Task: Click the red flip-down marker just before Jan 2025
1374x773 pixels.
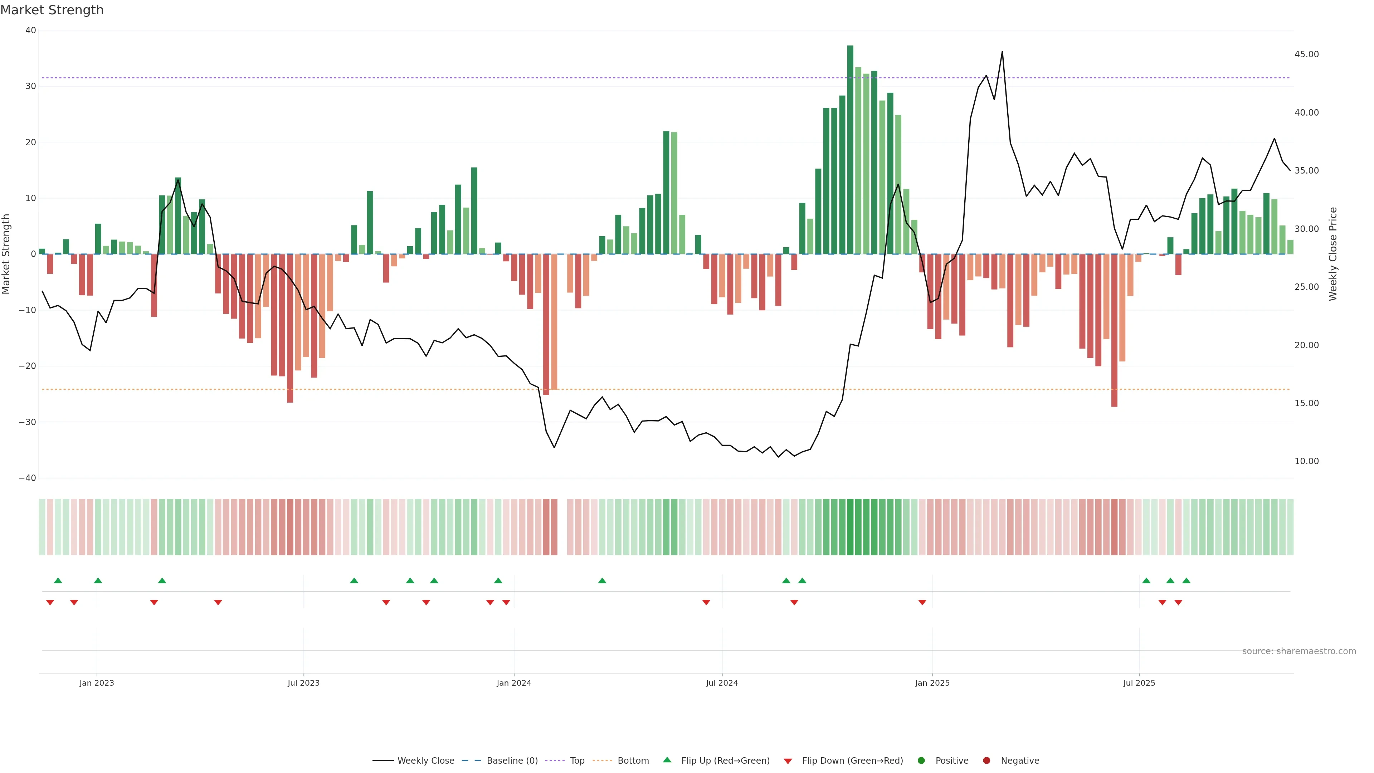Action: click(922, 602)
